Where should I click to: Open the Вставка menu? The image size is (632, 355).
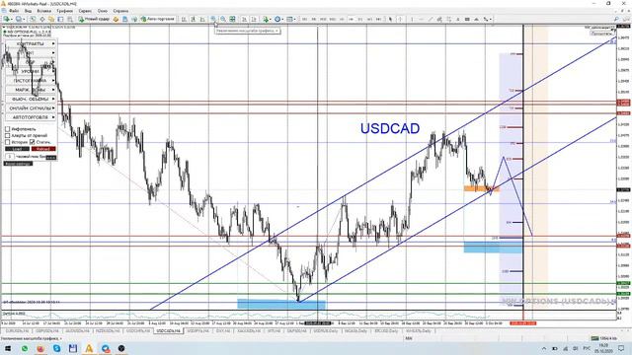click(x=43, y=11)
